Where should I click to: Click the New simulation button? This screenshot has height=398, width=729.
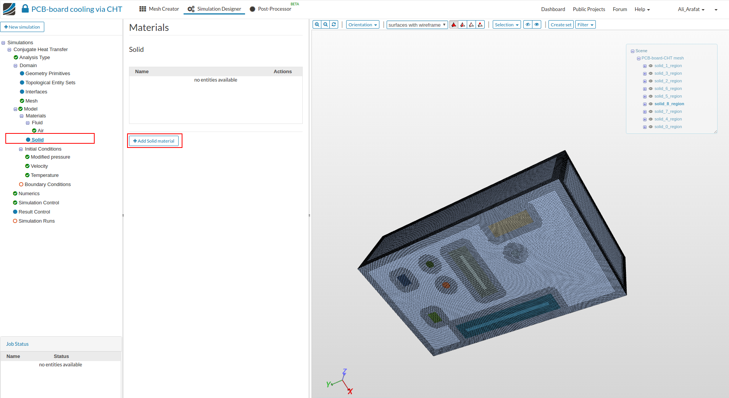pyautogui.click(x=22, y=27)
